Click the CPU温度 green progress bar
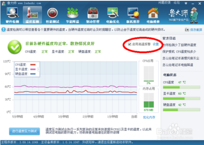Screen dimensions: 204x145 click(182, 87)
